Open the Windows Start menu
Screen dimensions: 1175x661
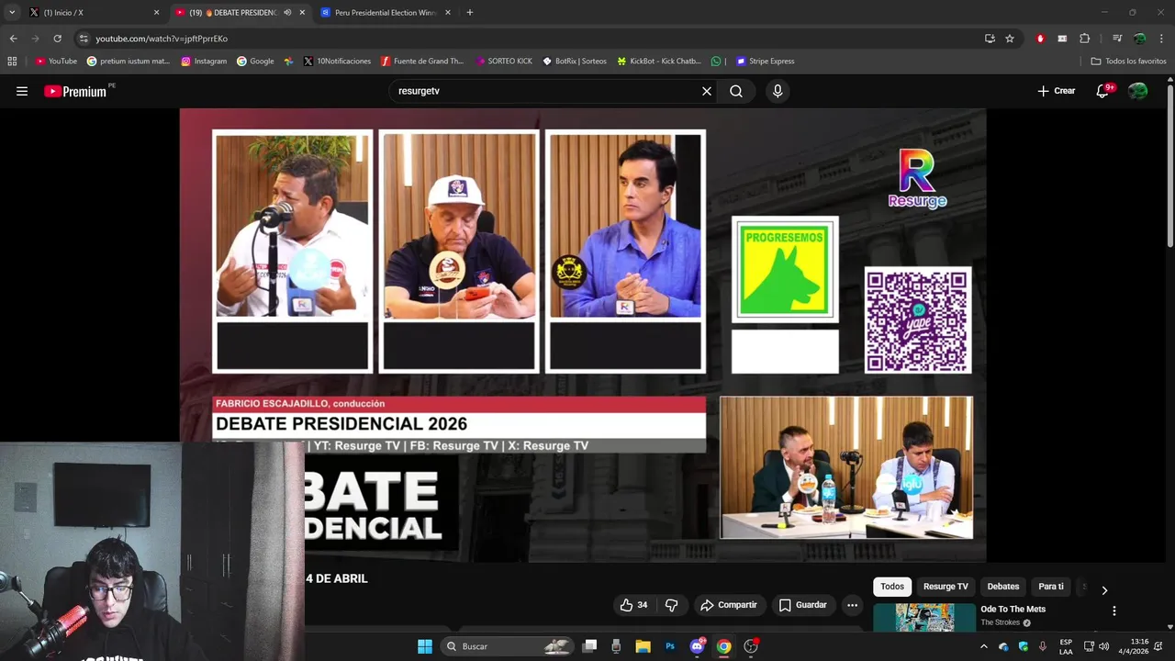[425, 646]
